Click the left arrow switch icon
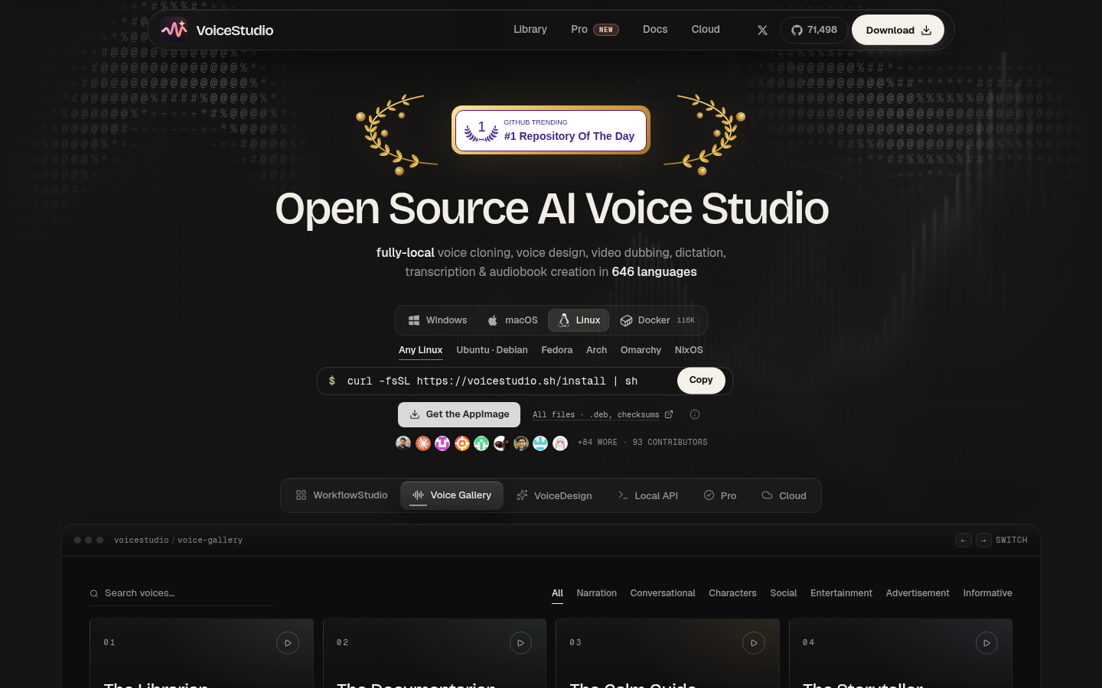1102x688 pixels. click(963, 540)
